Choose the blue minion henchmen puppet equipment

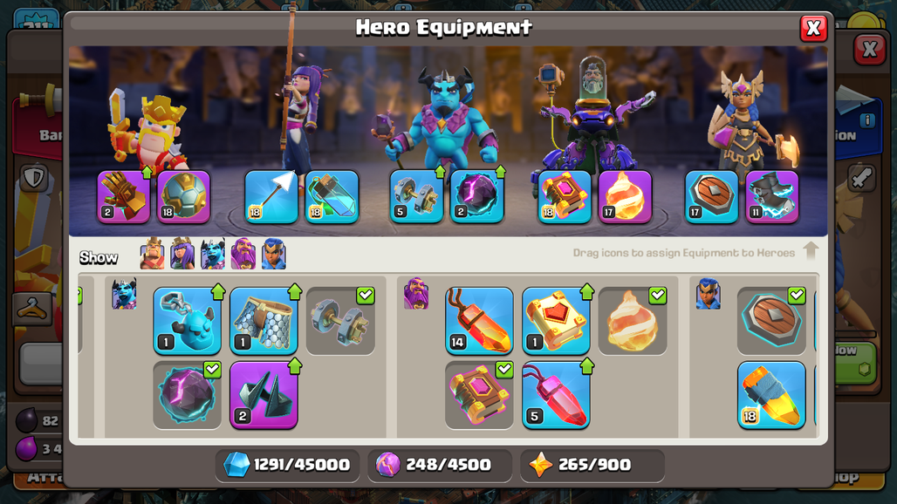point(187,321)
